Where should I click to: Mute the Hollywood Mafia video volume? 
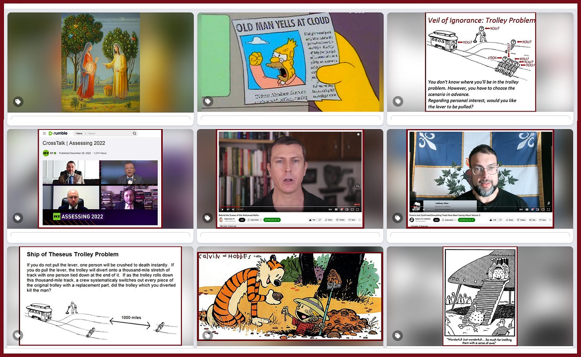pos(233,210)
